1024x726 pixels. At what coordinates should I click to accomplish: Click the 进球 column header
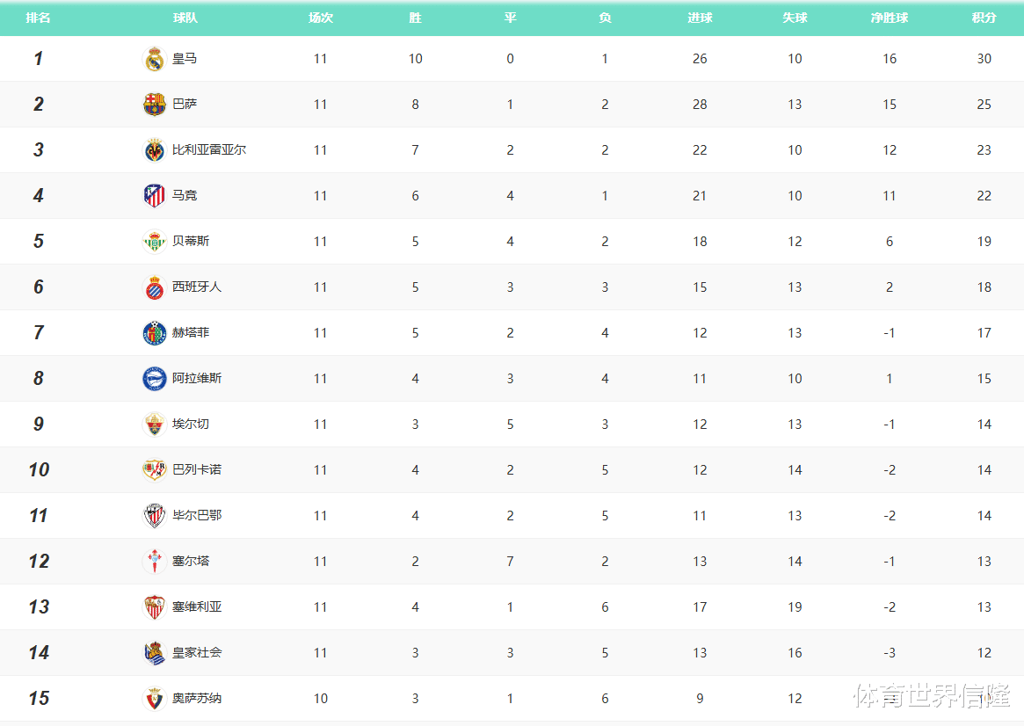coord(700,18)
